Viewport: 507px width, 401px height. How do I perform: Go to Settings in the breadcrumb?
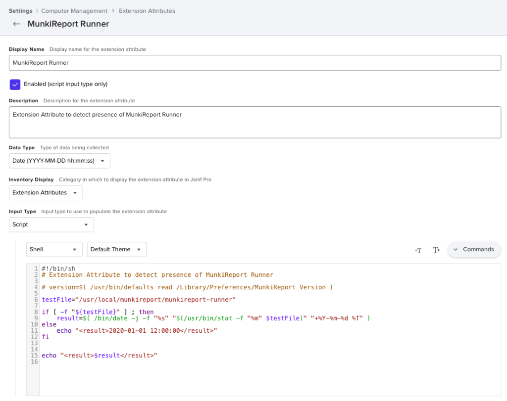(x=20, y=11)
